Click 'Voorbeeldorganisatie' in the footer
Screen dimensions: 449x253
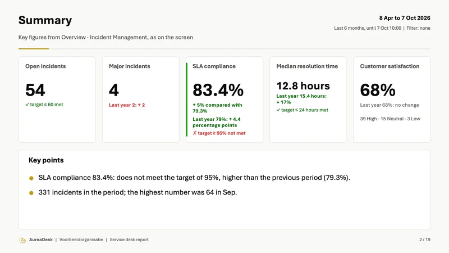pyautogui.click(x=81, y=240)
